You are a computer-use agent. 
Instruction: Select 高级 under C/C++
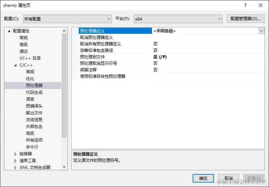pos(30,133)
